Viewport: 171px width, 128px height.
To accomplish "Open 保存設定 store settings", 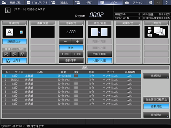I will [x=156, y=115].
